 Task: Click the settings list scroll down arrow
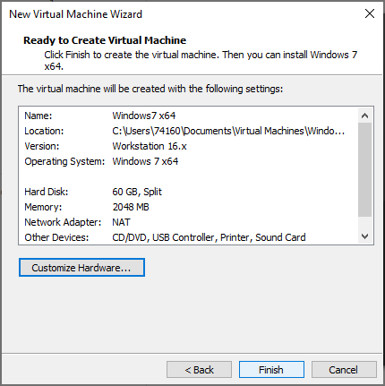pos(364,236)
